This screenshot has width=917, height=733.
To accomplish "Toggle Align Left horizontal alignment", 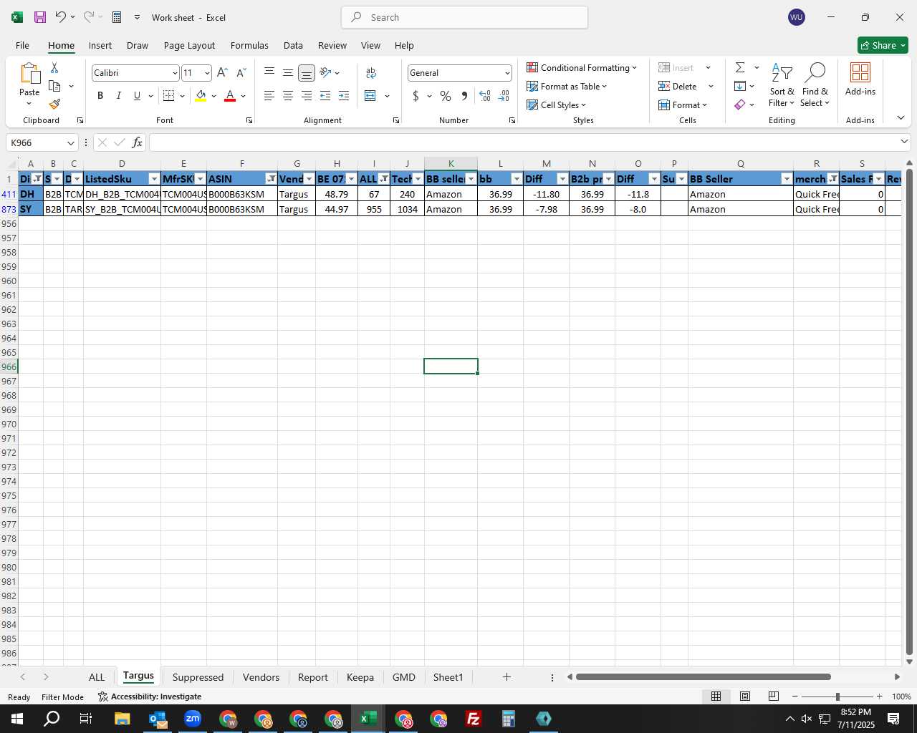I will pyautogui.click(x=269, y=96).
